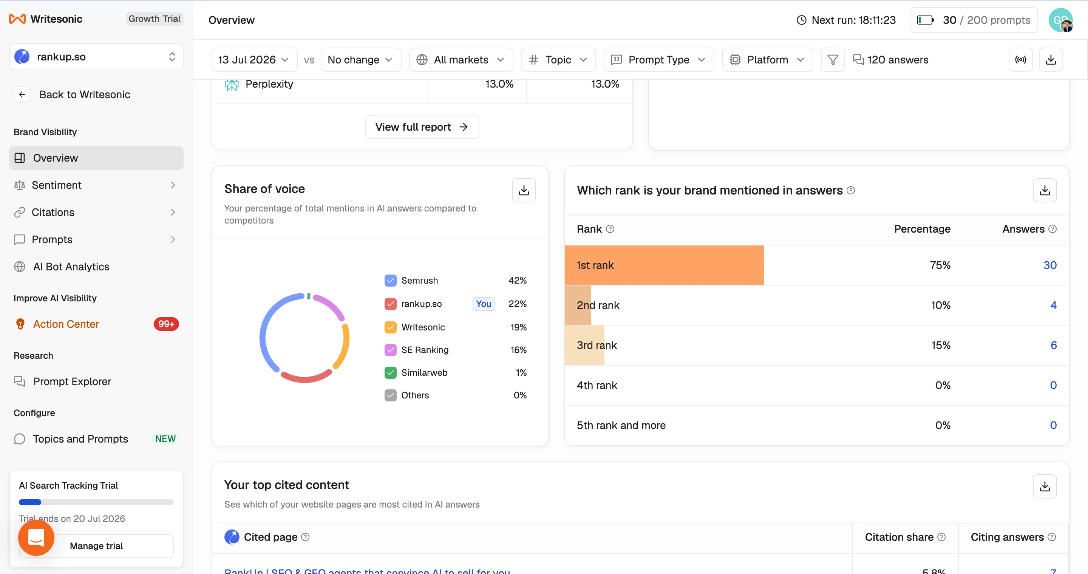
Task: Click the 120 answers chat icon
Action: pyautogui.click(x=858, y=60)
